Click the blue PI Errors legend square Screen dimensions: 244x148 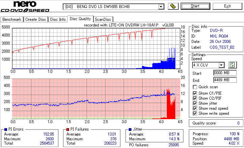point(6,130)
